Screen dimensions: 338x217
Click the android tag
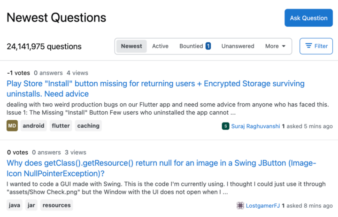(x=33, y=126)
